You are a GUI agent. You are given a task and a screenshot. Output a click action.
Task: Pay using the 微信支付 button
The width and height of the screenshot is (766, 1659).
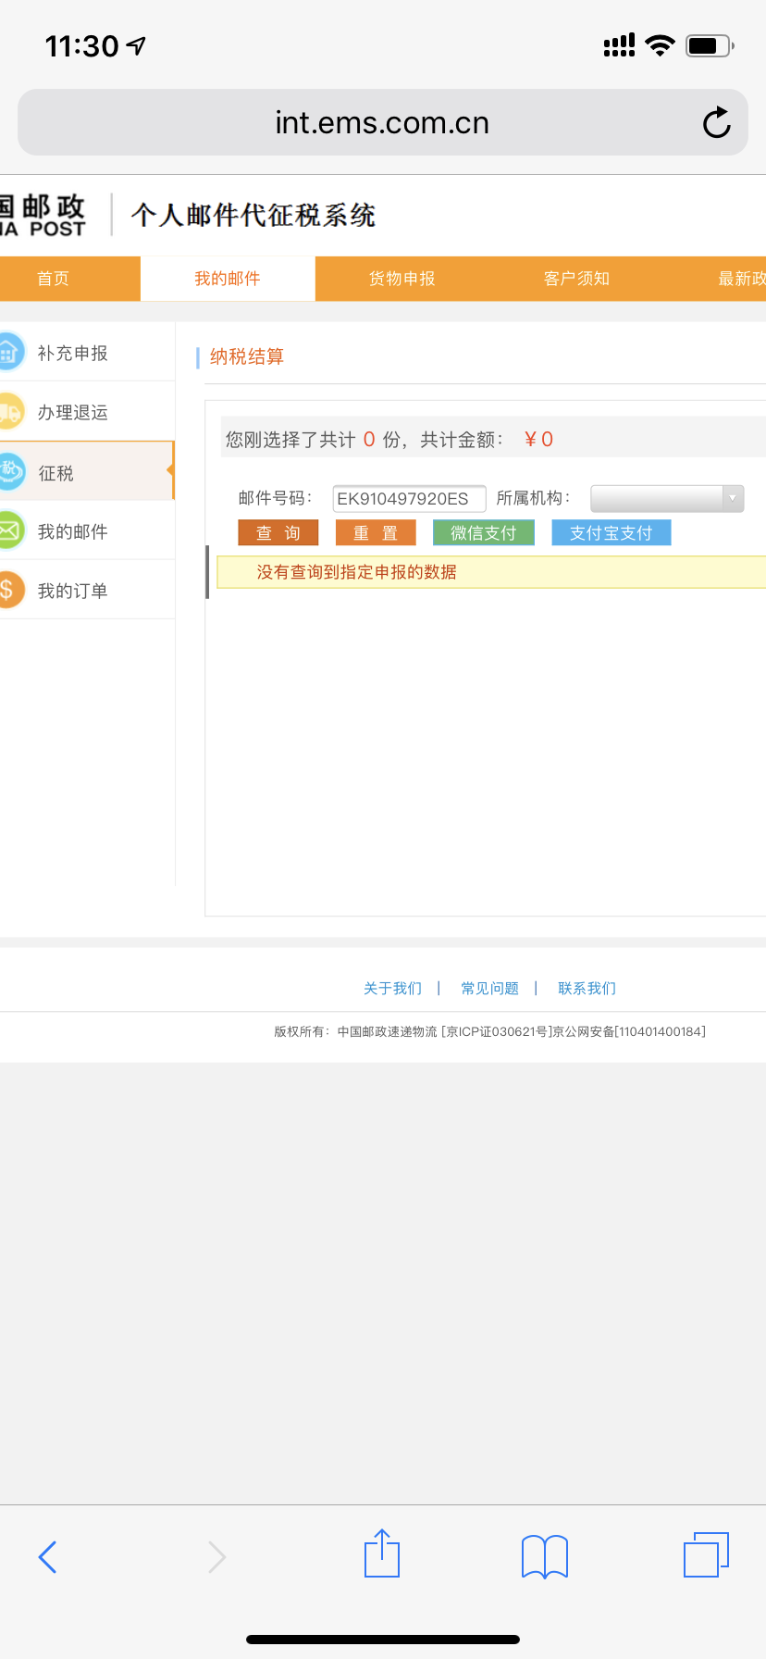coord(484,532)
